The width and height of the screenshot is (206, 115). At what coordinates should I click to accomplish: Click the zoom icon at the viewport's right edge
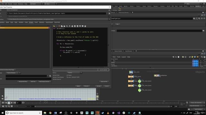tap(97, 99)
